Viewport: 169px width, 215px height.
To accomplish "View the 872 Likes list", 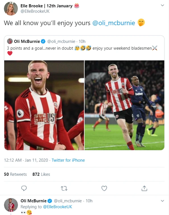I will pos(41,174).
